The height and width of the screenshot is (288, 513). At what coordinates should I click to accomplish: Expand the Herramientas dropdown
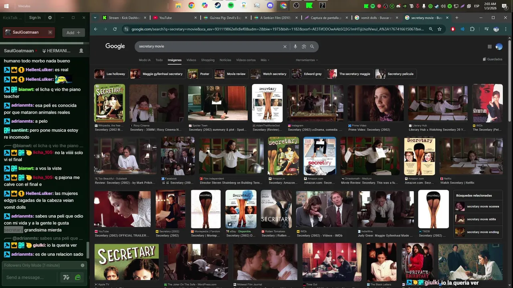(x=307, y=60)
